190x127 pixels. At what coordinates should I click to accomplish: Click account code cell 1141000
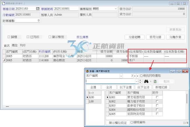(45, 60)
